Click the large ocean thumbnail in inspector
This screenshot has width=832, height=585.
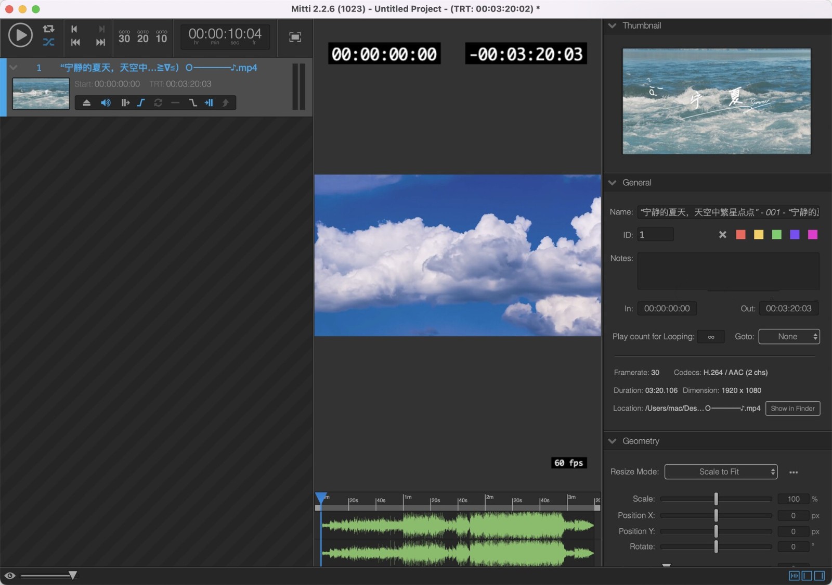(x=717, y=101)
